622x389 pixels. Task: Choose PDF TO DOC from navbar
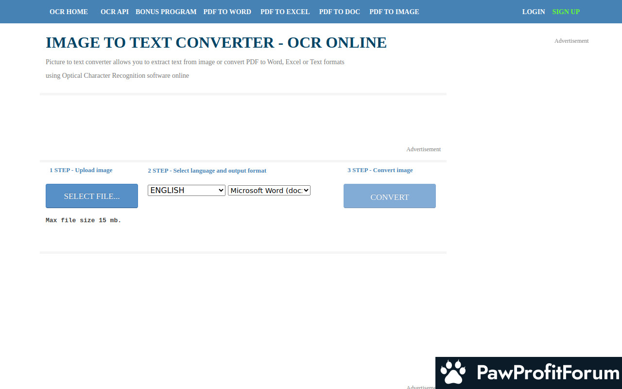tap(339, 12)
